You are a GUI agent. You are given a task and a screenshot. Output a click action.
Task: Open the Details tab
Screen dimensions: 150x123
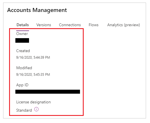point(23,25)
